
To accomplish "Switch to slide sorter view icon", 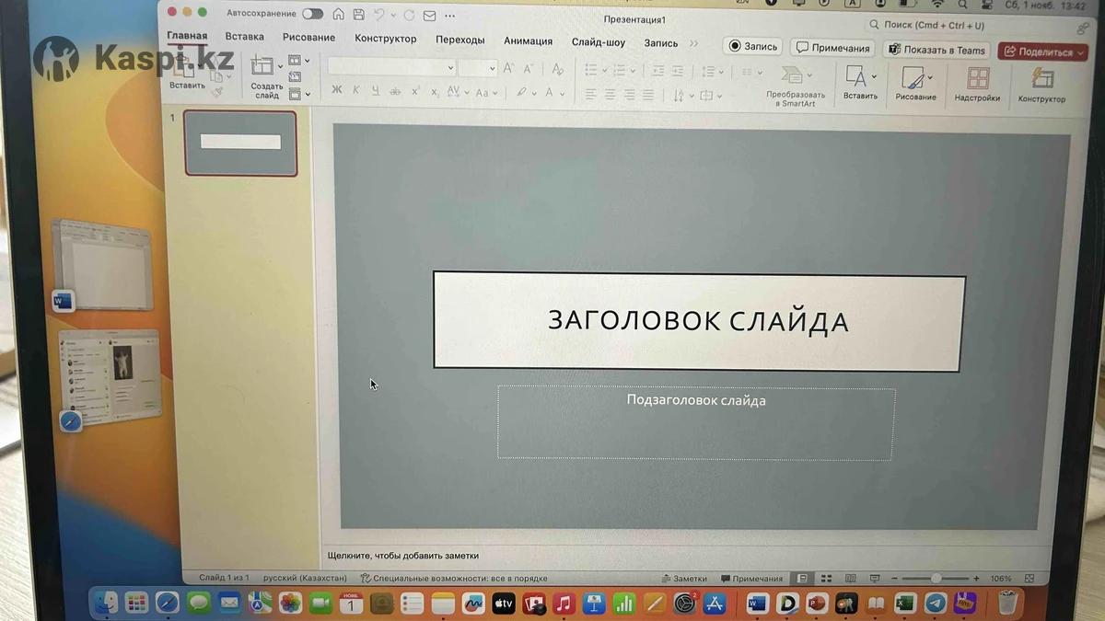I will [826, 579].
